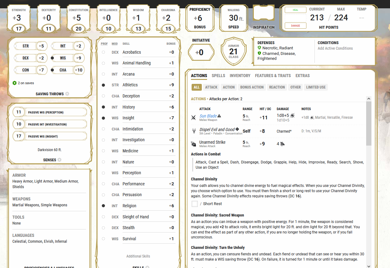Image resolution: width=390 pixels, height=268 pixels.
Task: Roll the STR saving throw +5
Action: pyautogui.click(x=42, y=46)
